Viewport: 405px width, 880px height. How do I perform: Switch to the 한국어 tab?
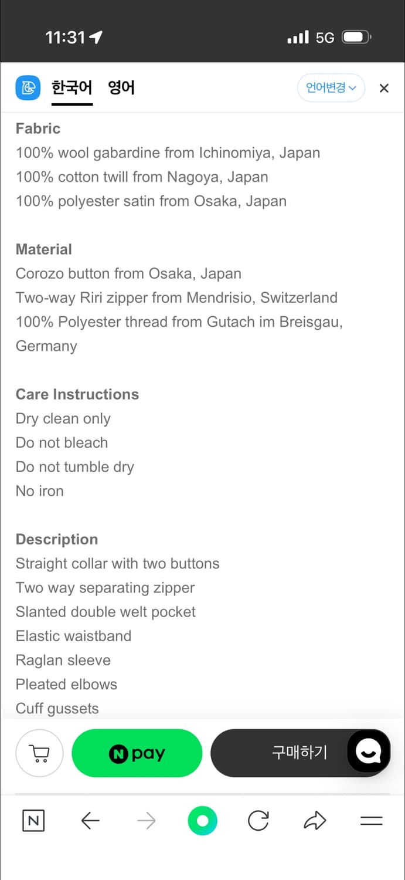tap(72, 89)
